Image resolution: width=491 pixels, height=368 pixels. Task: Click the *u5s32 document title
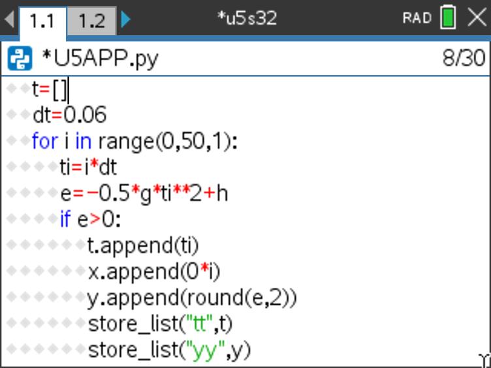click(x=247, y=18)
